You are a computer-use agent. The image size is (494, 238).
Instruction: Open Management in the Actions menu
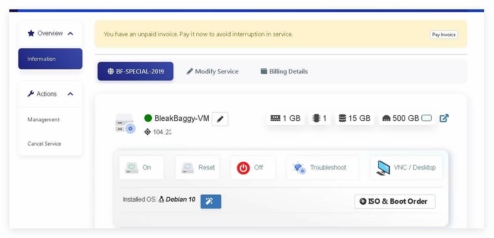pos(44,120)
